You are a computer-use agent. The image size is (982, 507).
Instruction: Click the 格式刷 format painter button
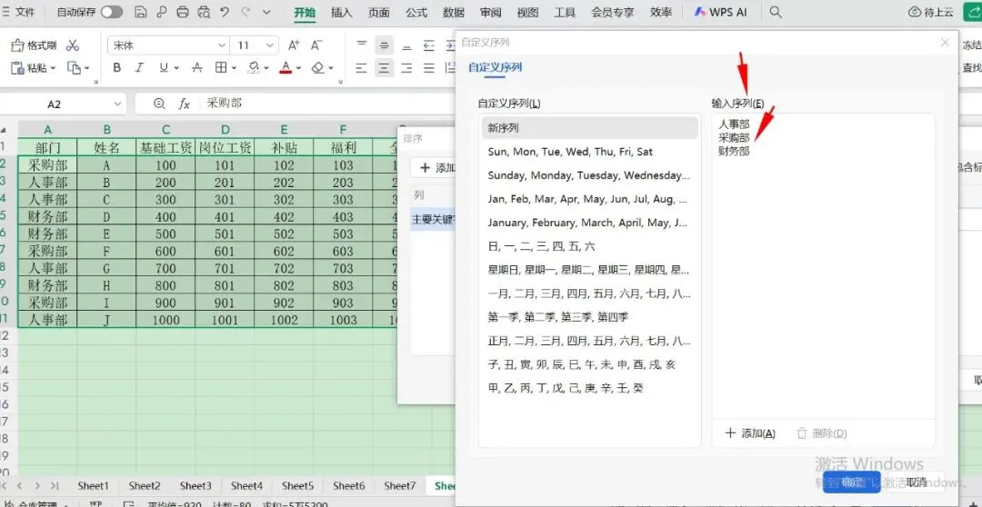(x=34, y=45)
